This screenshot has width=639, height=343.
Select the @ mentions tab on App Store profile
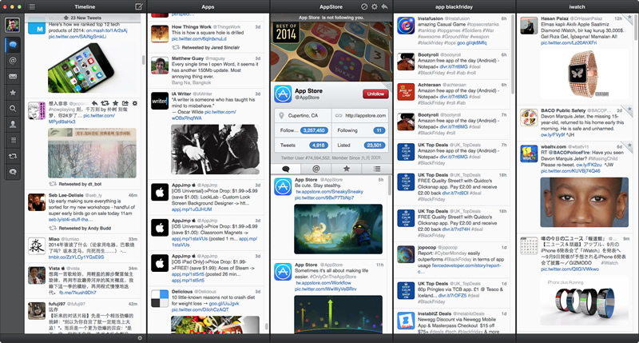click(x=316, y=169)
